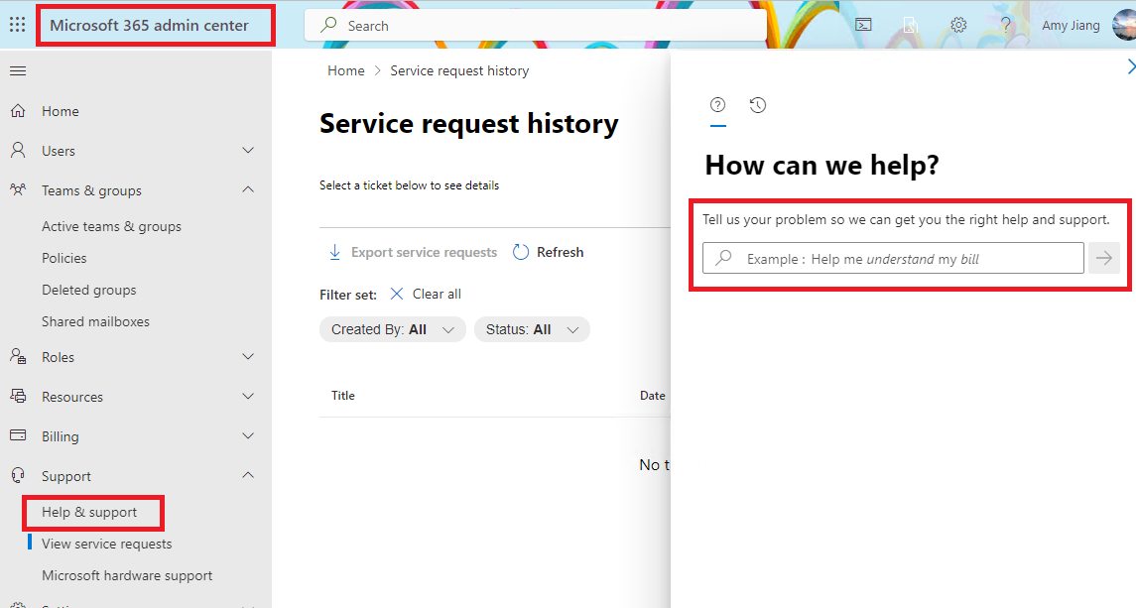
Task: Collapse the navigation with the hamburger icon
Action: click(17, 70)
